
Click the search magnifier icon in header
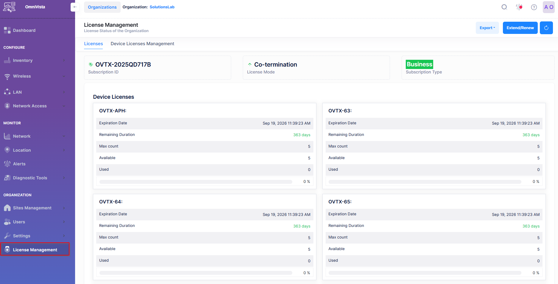(504, 7)
